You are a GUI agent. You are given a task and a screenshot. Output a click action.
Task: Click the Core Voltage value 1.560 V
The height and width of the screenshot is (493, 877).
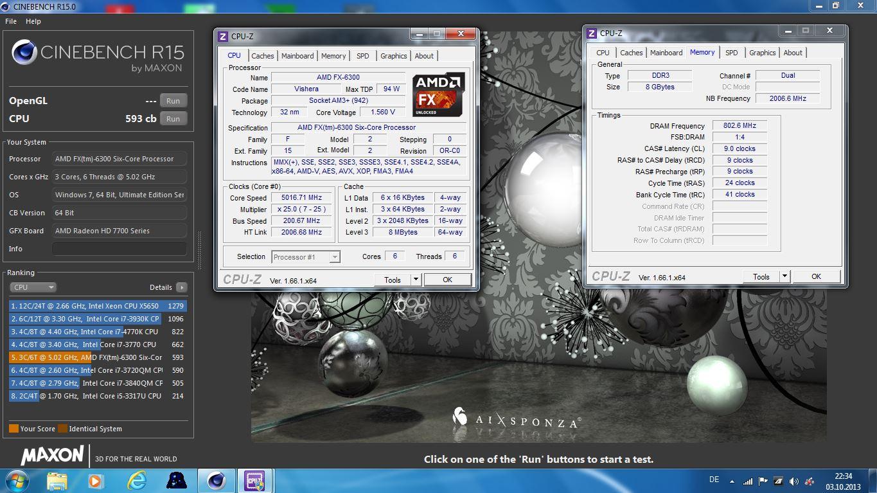[x=383, y=112]
